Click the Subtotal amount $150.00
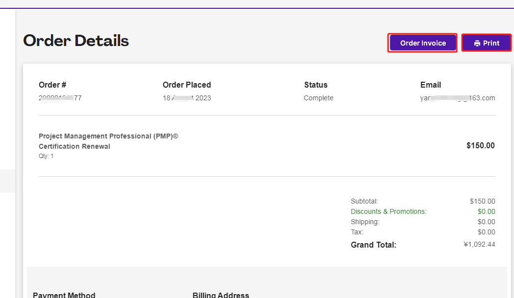The height and width of the screenshot is (298, 514). tap(482, 201)
